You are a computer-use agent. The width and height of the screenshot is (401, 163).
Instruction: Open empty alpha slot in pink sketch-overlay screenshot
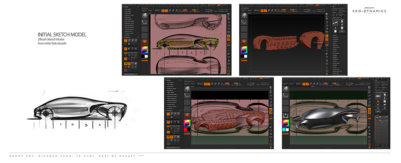click(145, 29)
